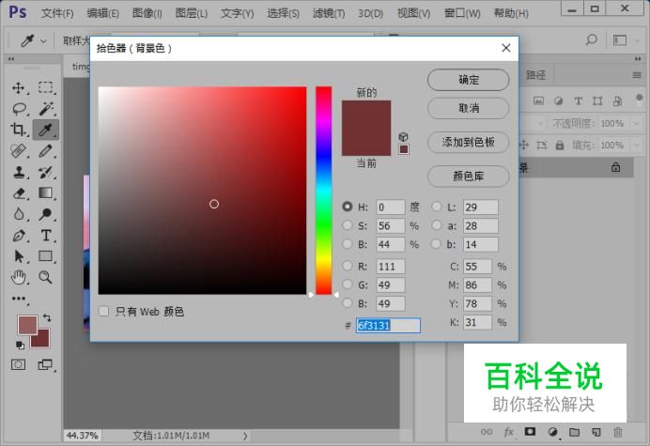Select the Clone Stamp tool
The width and height of the screenshot is (650, 446).
tap(18, 172)
